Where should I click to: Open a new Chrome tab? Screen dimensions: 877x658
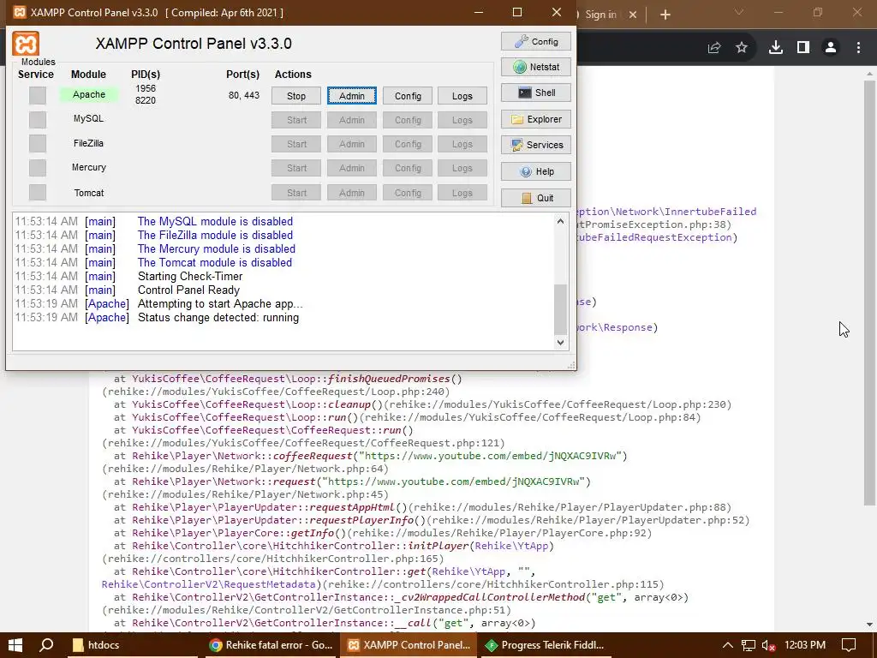pyautogui.click(x=665, y=15)
